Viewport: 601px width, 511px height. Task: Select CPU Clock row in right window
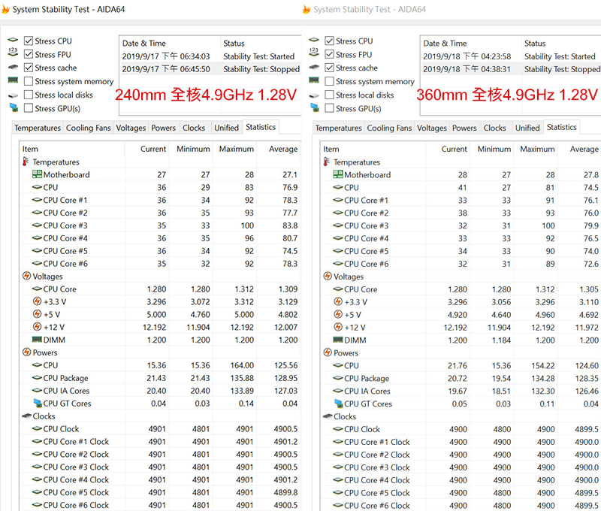pyautogui.click(x=461, y=429)
